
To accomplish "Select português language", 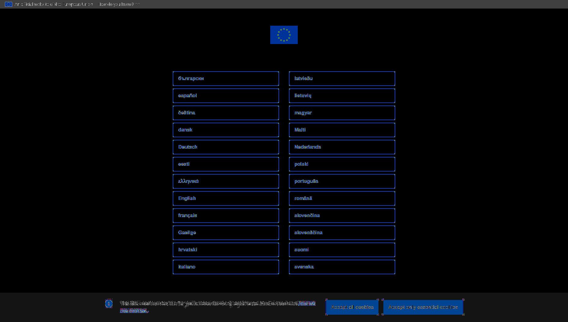I will coord(342,181).
